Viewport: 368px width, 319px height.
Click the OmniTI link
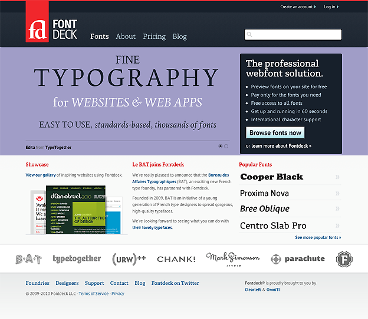pyautogui.click(x=273, y=290)
